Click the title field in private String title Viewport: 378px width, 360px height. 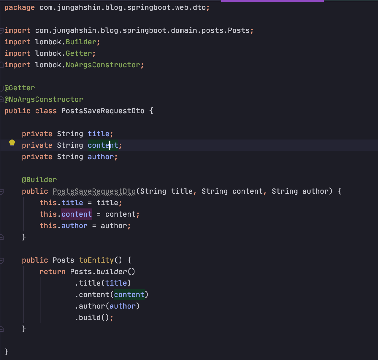click(x=99, y=134)
